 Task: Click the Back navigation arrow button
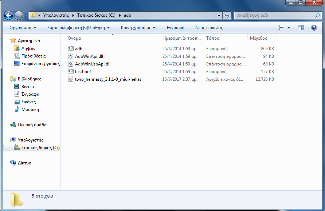[9, 16]
